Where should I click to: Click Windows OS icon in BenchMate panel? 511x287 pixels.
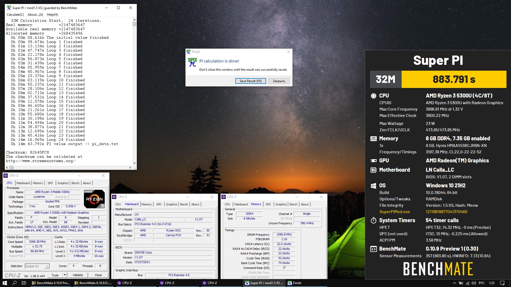click(373, 185)
